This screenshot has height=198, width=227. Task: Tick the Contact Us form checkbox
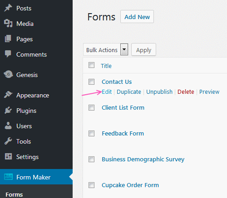click(91, 82)
